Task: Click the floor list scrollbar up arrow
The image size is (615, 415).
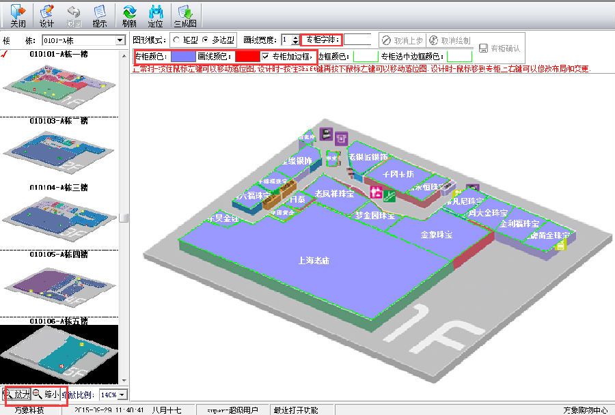Action: [x=124, y=56]
